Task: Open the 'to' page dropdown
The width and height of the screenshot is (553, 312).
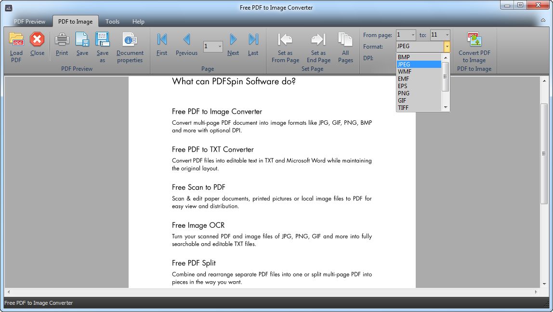Action: tap(447, 35)
